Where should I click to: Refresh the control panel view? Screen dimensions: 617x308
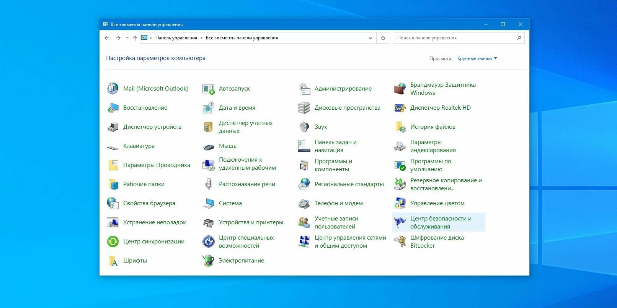point(383,38)
